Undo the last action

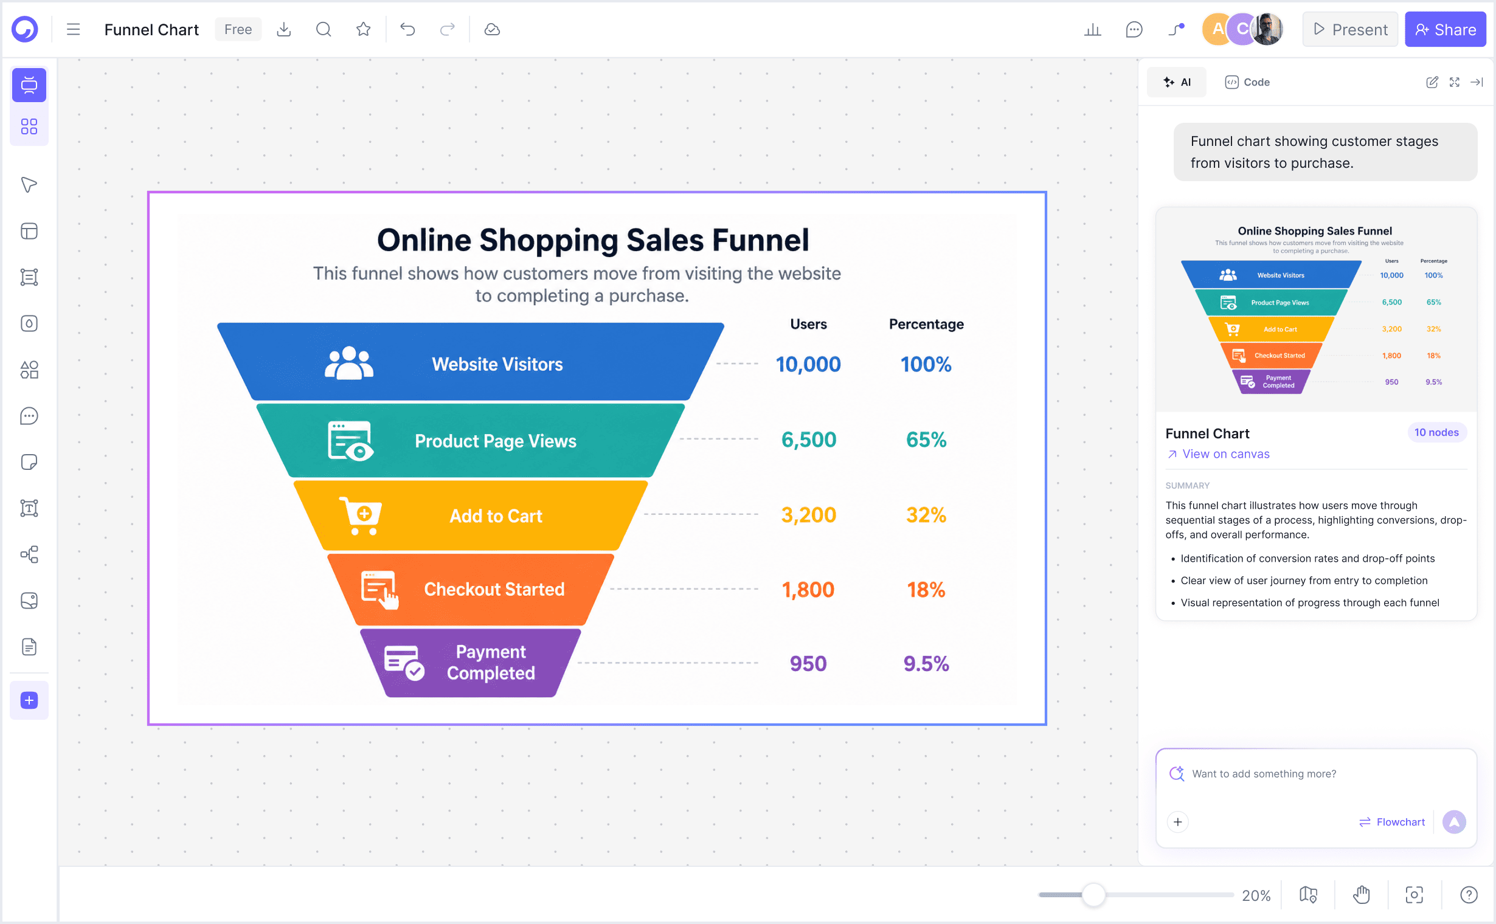coord(408,29)
